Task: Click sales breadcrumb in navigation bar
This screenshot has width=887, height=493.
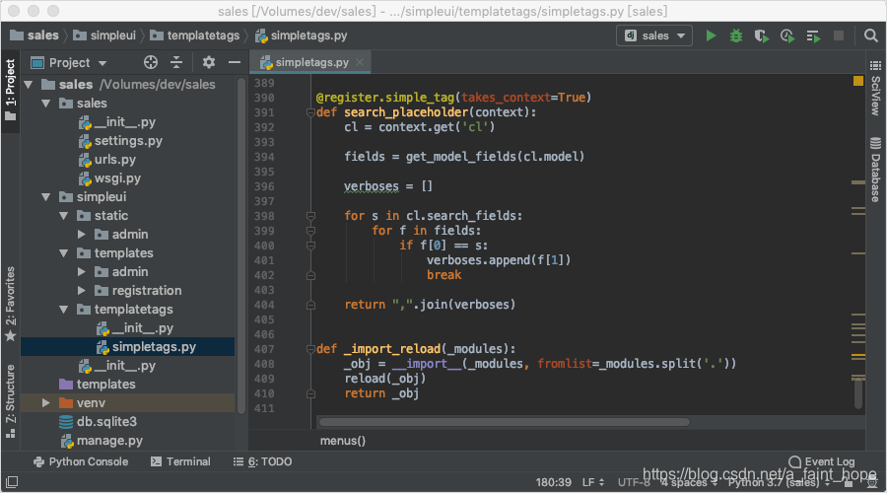Action: point(34,35)
